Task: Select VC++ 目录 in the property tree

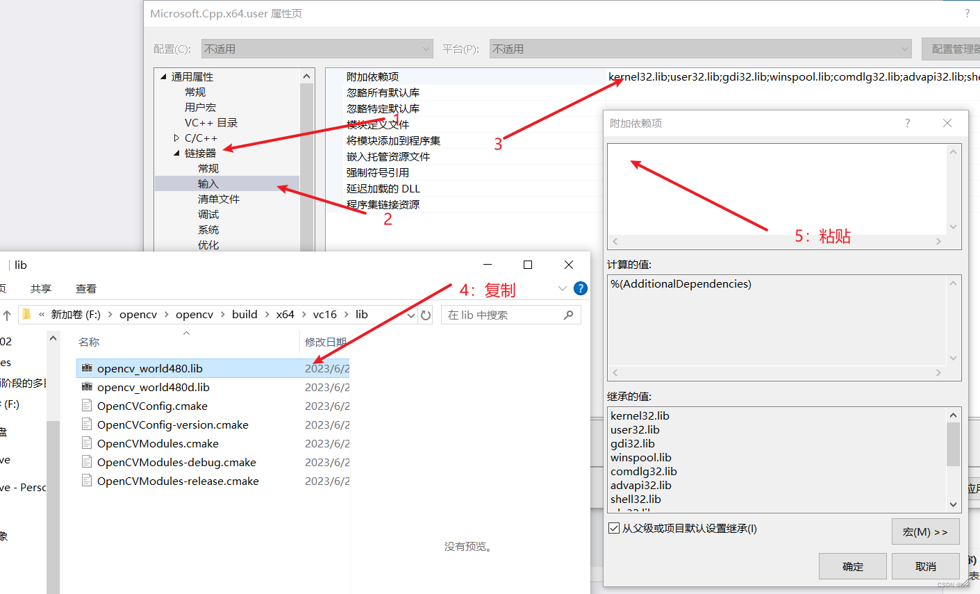Action: point(211,123)
